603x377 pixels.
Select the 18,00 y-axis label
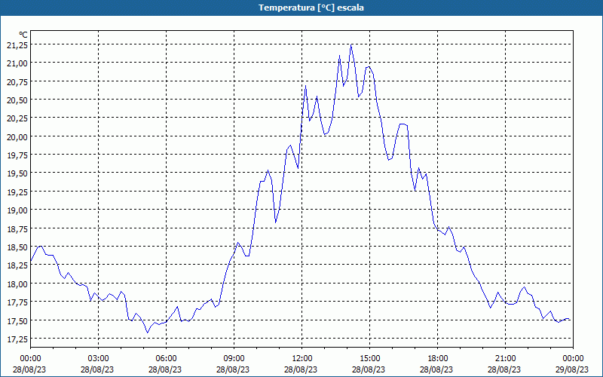coord(17,284)
